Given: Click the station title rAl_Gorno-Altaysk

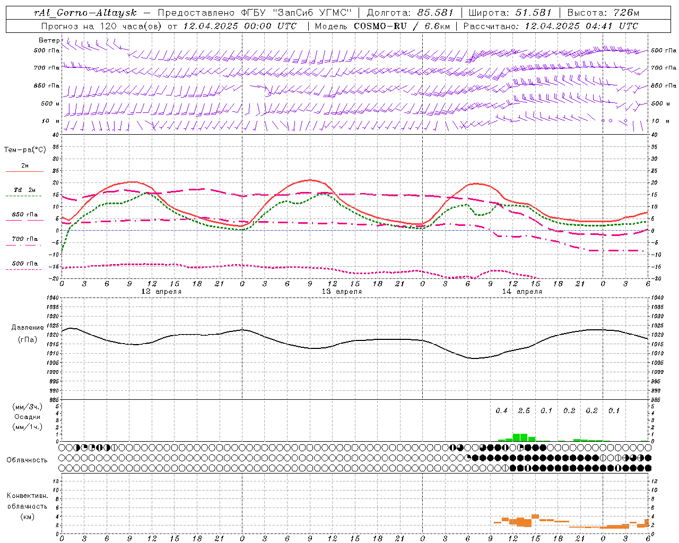Looking at the screenshot, I should coord(85,13).
